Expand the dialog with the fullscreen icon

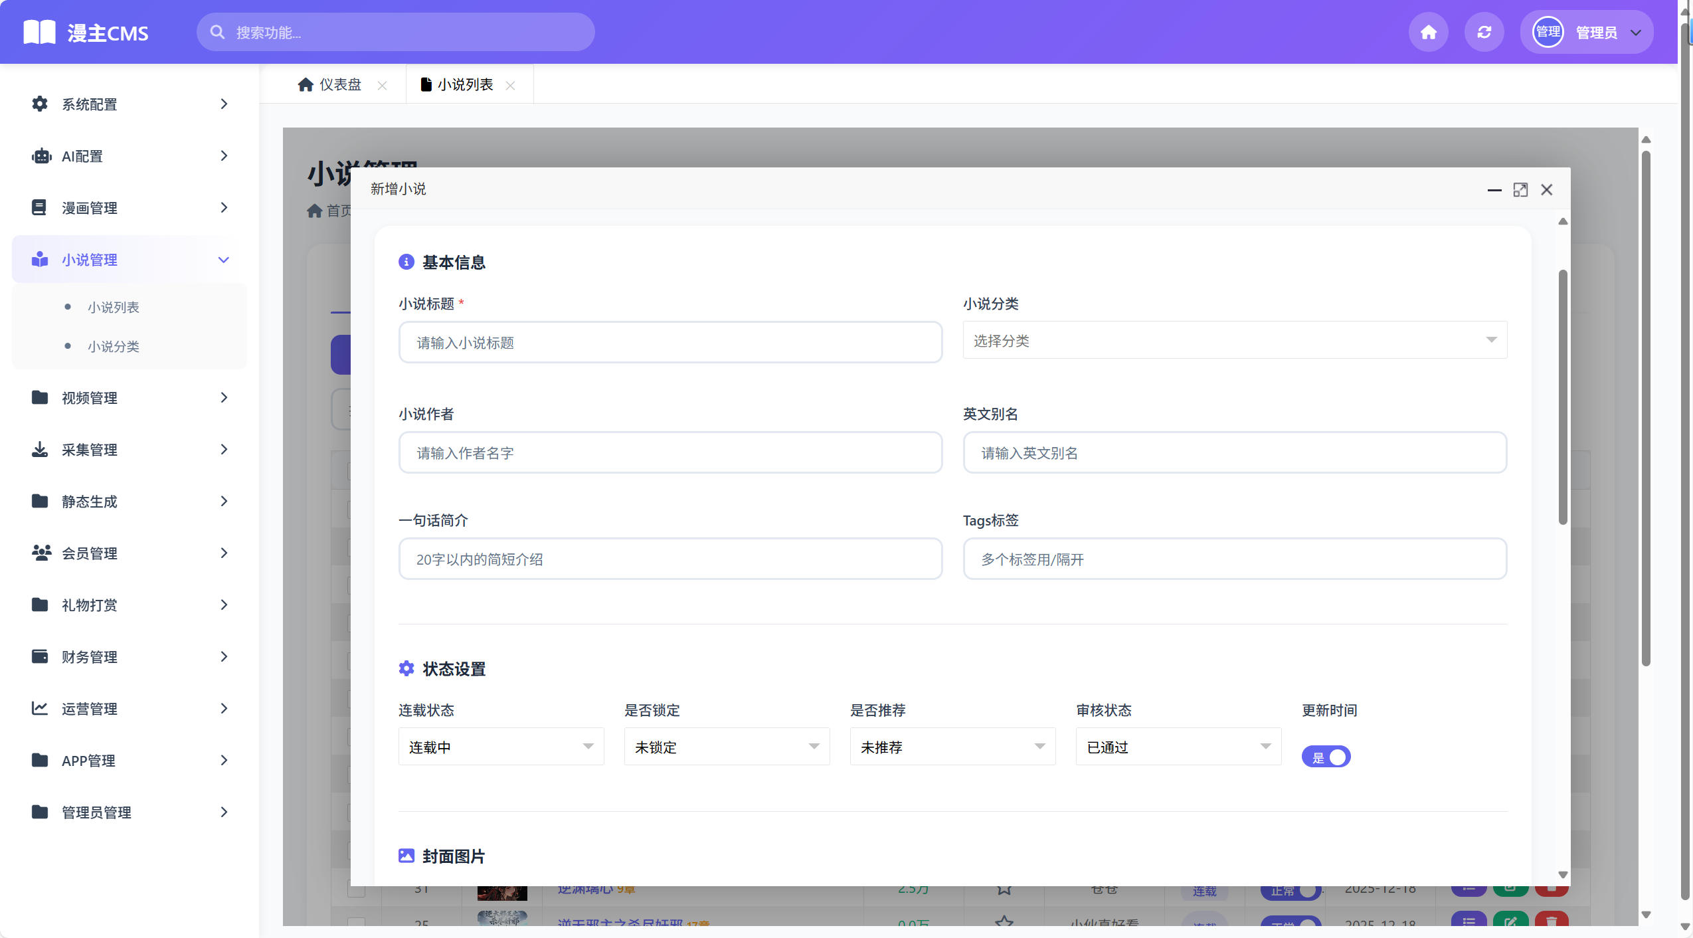point(1521,189)
